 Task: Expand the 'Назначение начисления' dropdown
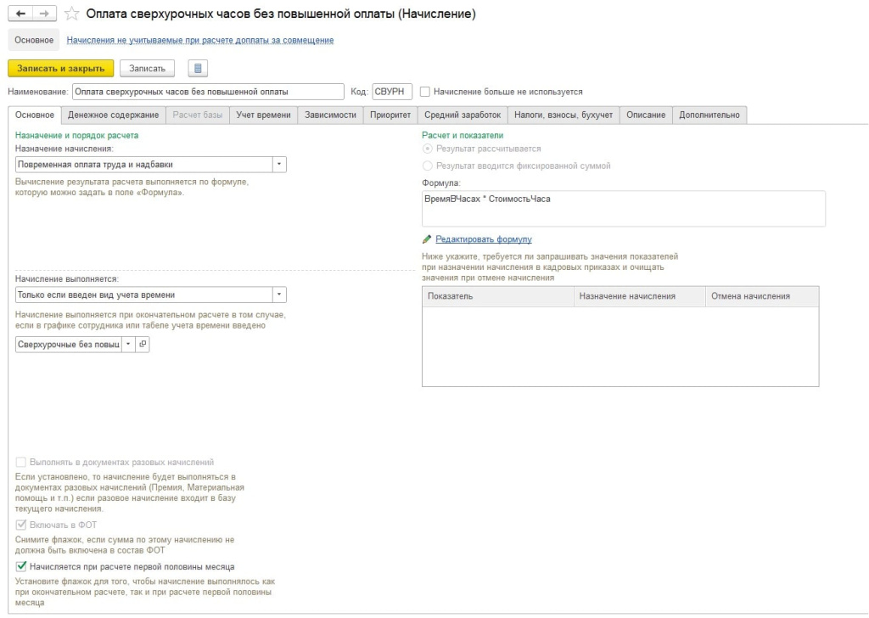pos(279,164)
